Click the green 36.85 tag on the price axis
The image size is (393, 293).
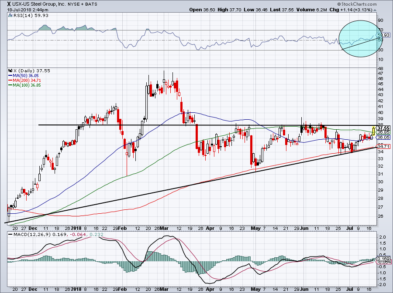[383, 132]
